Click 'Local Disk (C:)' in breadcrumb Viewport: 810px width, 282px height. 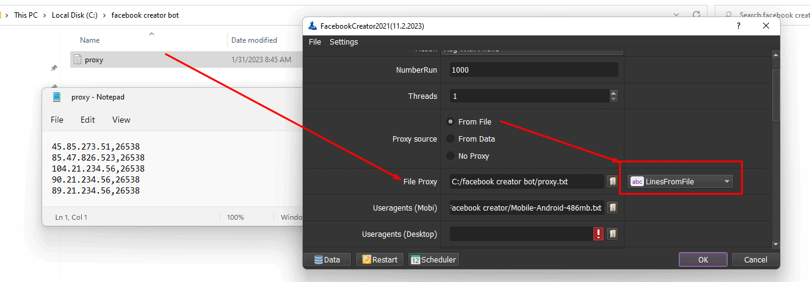75,15
